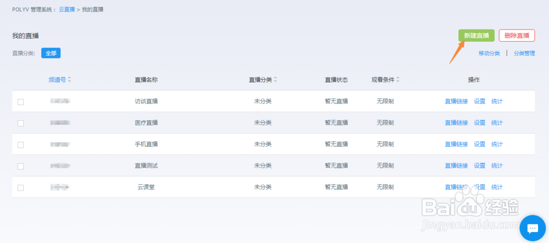Image resolution: width=549 pixels, height=243 pixels.
Task: Tick checkbox for 云课堂 row
Action: (21, 188)
